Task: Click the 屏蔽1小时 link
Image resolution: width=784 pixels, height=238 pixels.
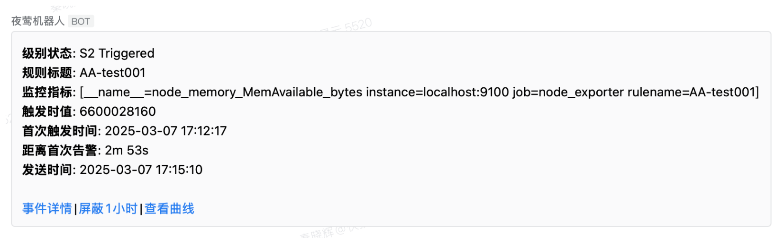Action: point(108,208)
